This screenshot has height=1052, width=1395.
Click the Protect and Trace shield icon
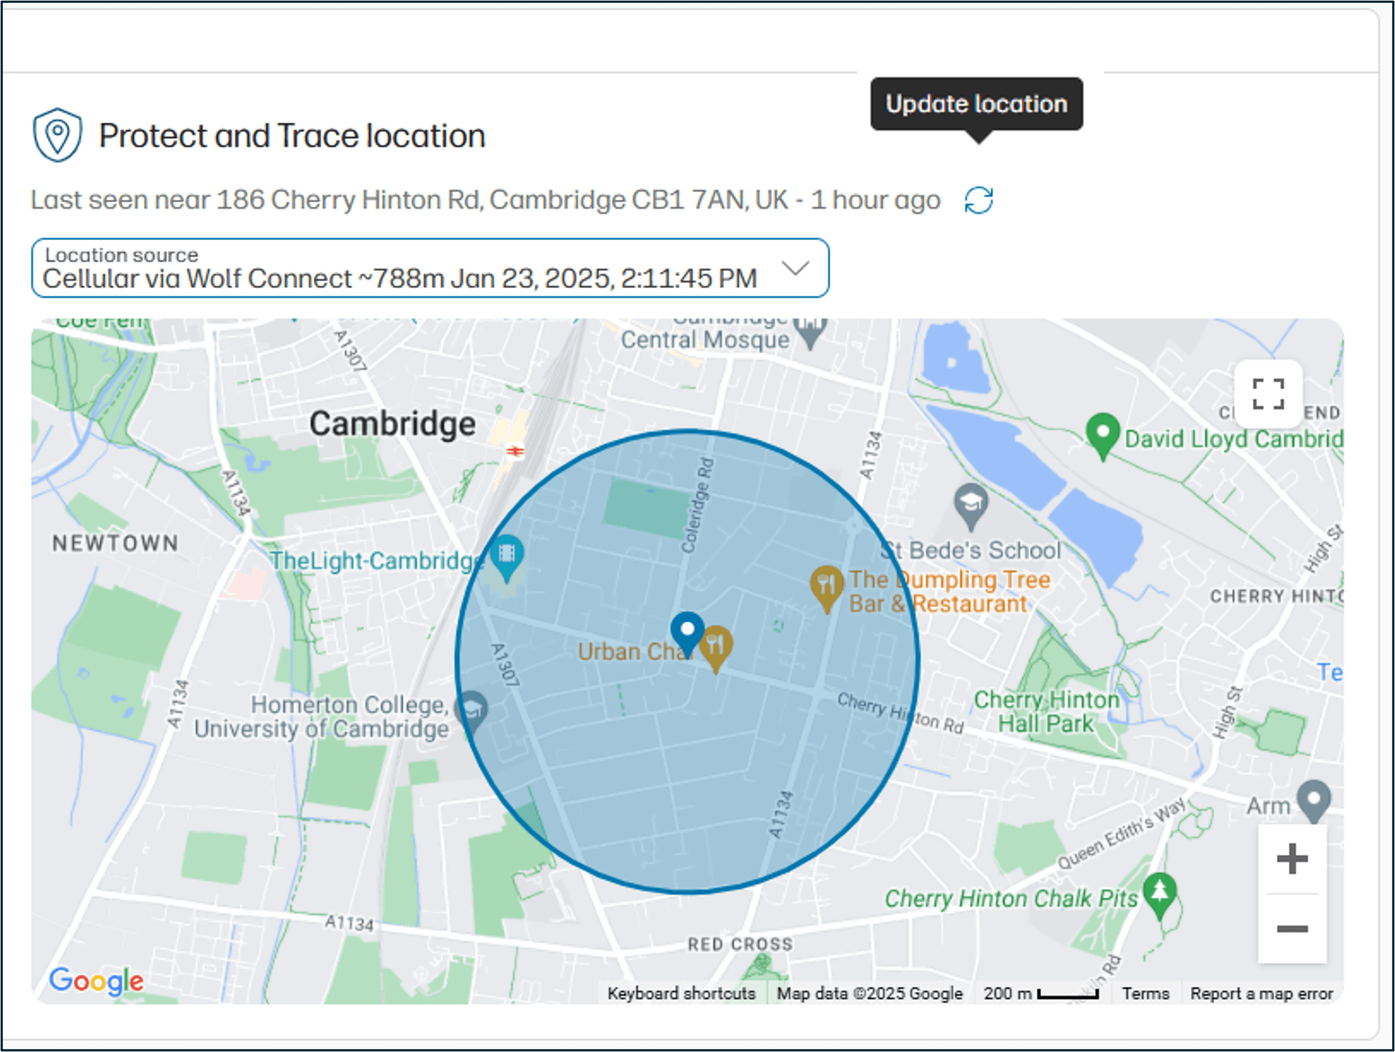tap(58, 135)
